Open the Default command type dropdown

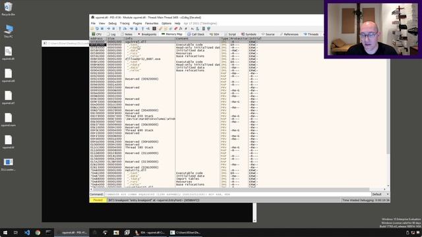[380, 194]
